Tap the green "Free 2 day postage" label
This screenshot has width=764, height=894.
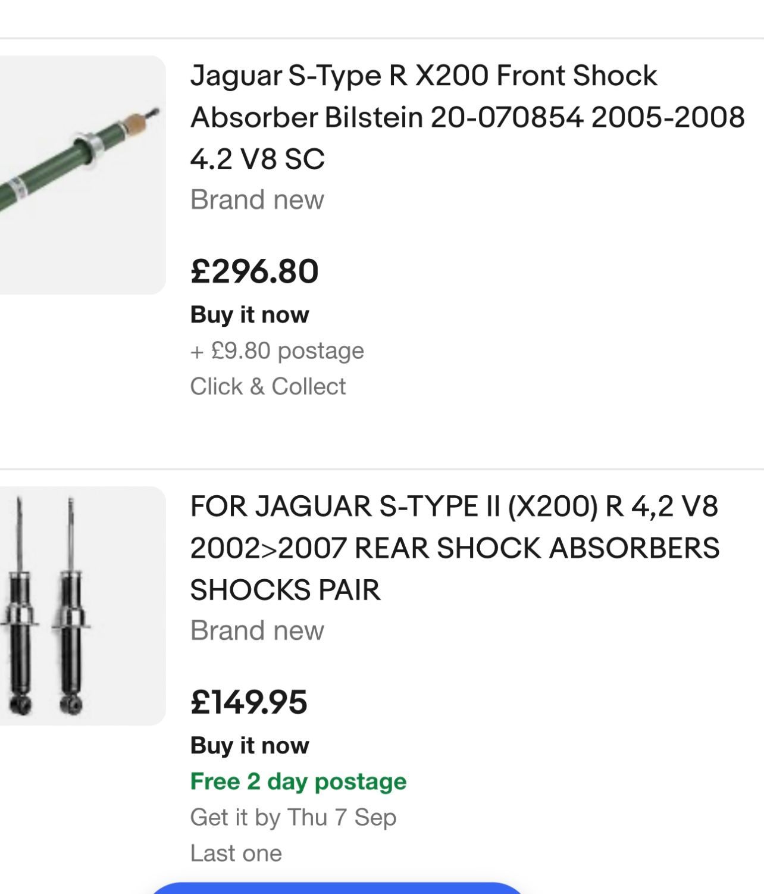click(298, 781)
